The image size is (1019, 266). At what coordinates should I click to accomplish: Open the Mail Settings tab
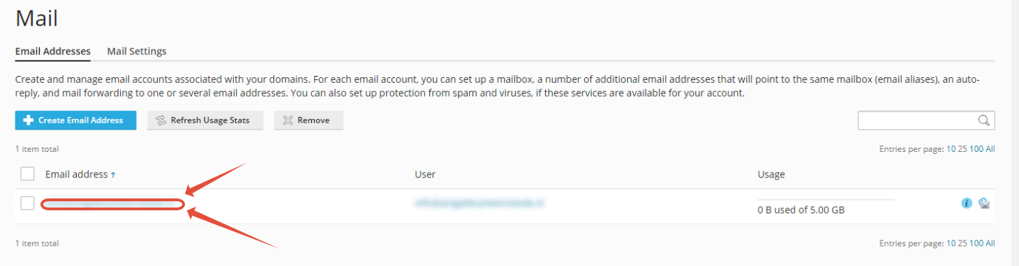click(x=137, y=51)
